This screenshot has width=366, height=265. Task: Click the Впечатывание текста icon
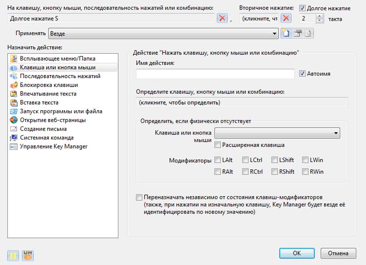pos(14,94)
